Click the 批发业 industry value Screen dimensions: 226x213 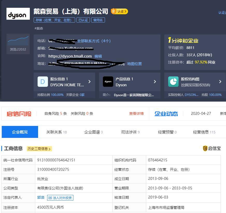click(43, 179)
